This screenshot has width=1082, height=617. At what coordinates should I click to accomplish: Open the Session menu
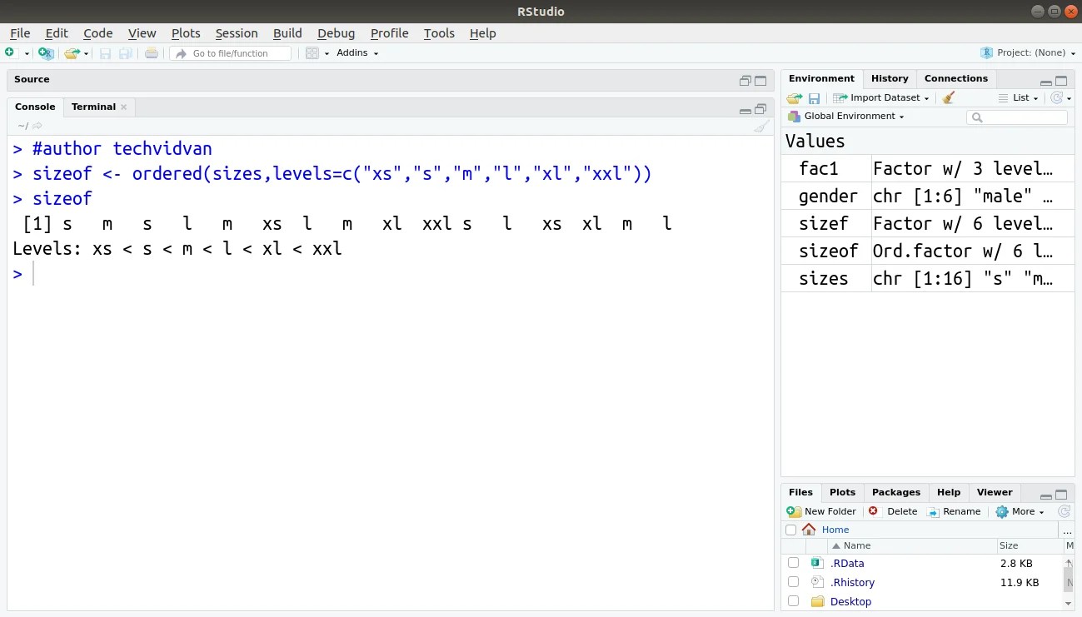237,33
